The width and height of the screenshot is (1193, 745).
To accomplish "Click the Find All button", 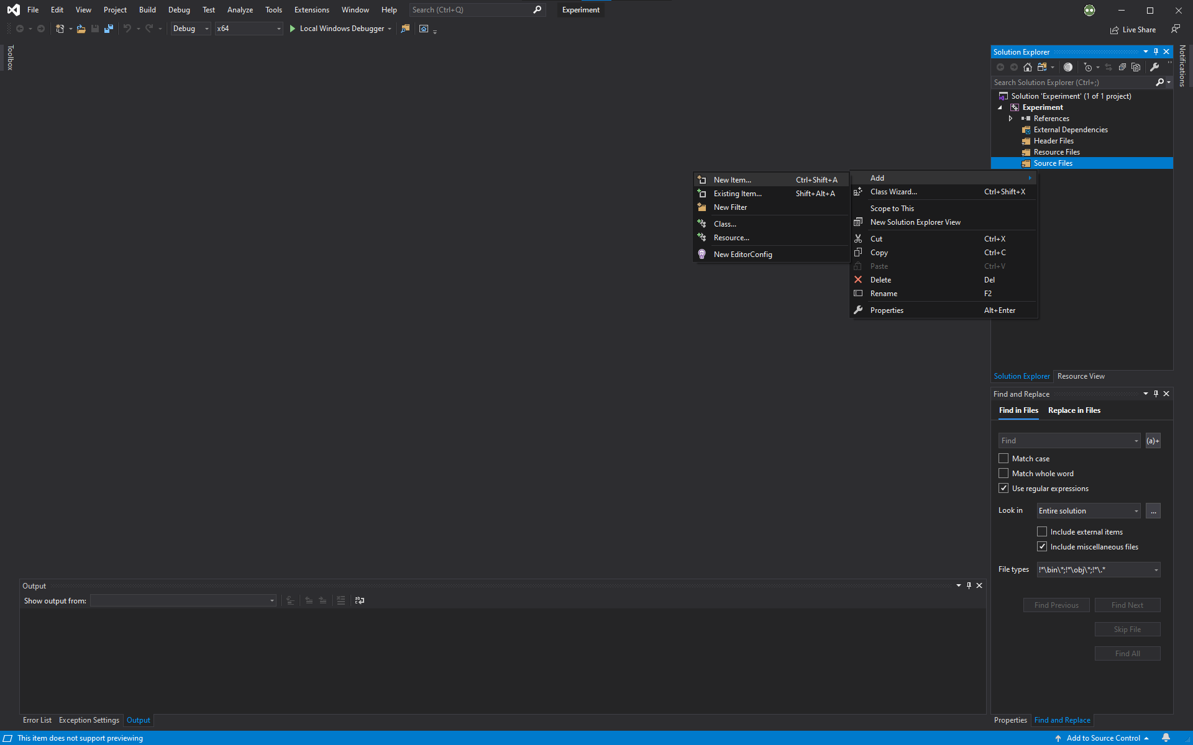I will [1127, 653].
